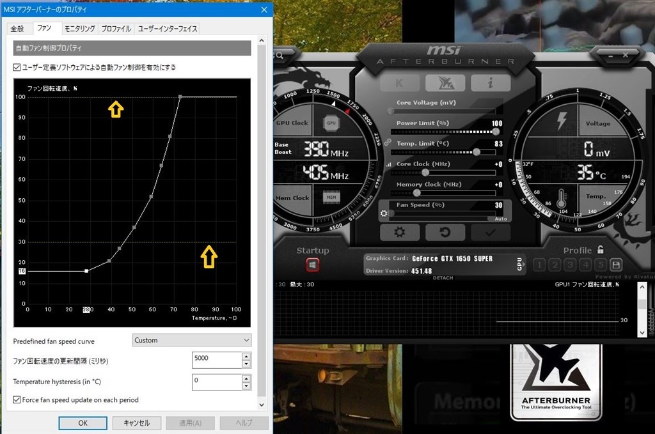Image resolution: width=655 pixels, height=434 pixels.
Task: Select profile slot 5
Action: (x=601, y=265)
